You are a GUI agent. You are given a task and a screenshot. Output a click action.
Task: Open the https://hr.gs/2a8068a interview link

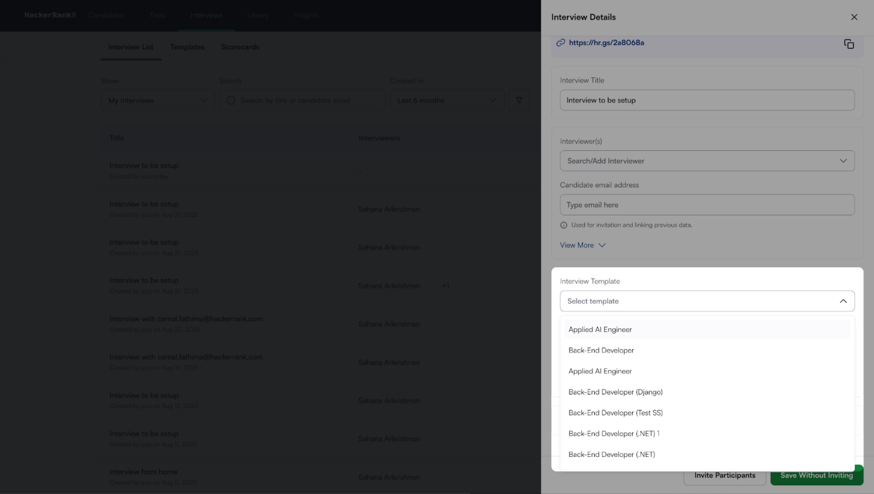(x=606, y=43)
